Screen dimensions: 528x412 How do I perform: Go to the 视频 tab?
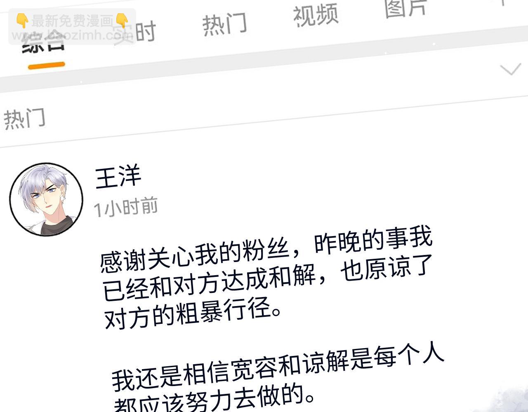point(316,15)
